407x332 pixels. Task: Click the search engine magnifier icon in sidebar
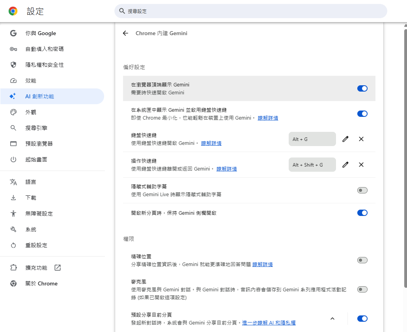(x=13, y=128)
